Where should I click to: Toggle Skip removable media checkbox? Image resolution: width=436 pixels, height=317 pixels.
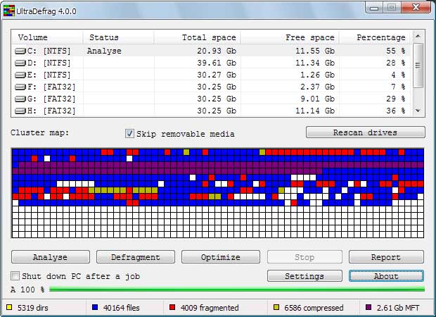[x=129, y=134]
